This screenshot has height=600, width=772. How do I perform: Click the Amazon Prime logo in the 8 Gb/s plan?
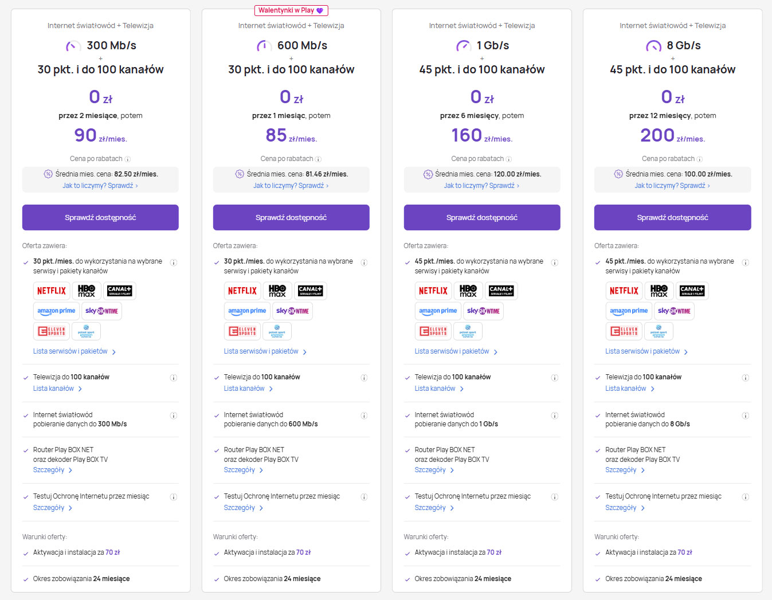tap(629, 311)
